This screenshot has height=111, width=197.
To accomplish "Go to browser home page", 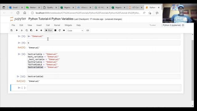I will click(x=25, y=13).
